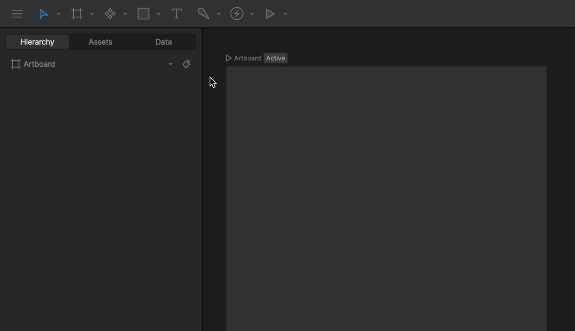This screenshot has width=575, height=331.
Task: Expand the Artboard hierarchy chevron
Action: tap(171, 64)
